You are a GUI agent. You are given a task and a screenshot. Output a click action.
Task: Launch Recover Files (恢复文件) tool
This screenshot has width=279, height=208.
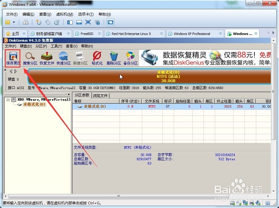[47, 58]
